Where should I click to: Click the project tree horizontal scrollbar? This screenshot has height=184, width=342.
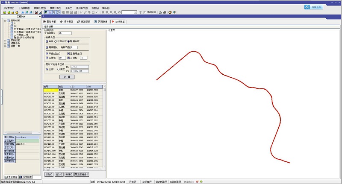(x=22, y=132)
